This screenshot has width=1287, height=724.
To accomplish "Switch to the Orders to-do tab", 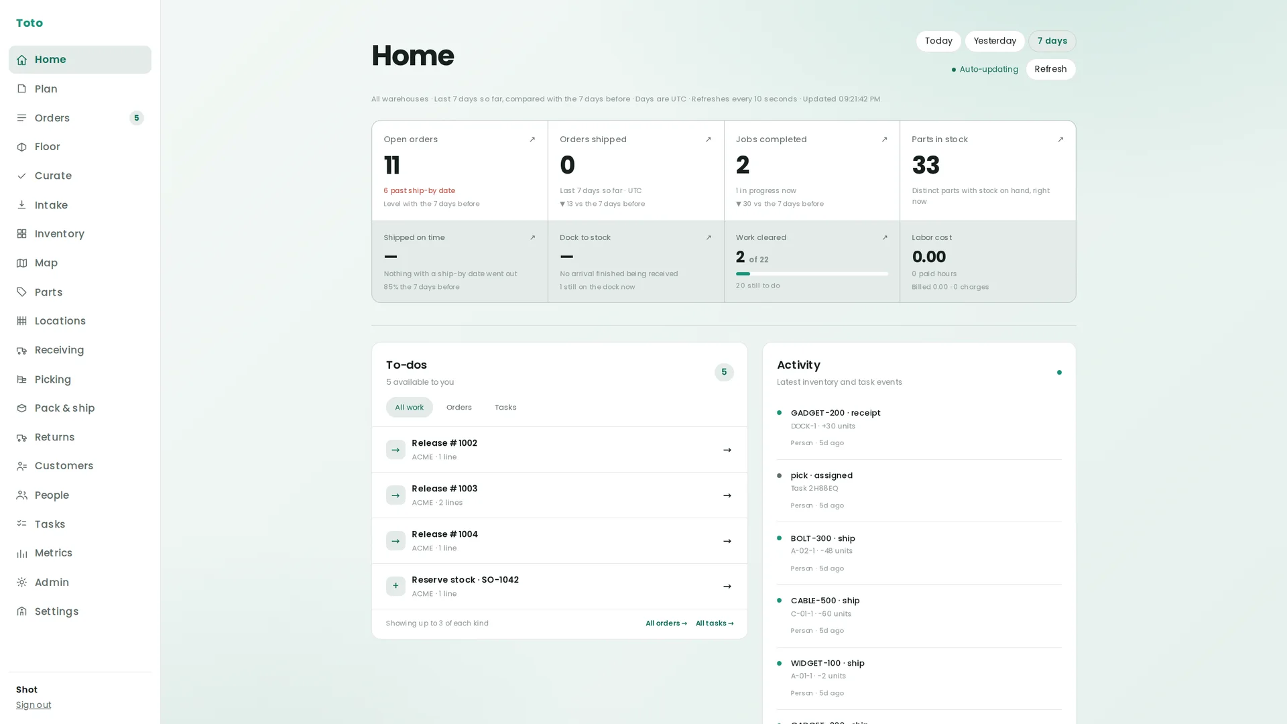I will point(459,407).
